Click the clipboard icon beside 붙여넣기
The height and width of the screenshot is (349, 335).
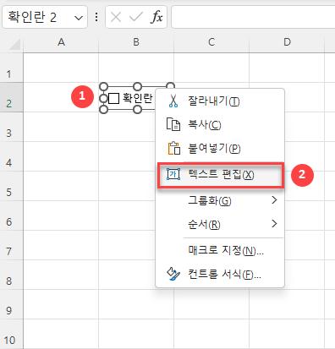[174, 148]
